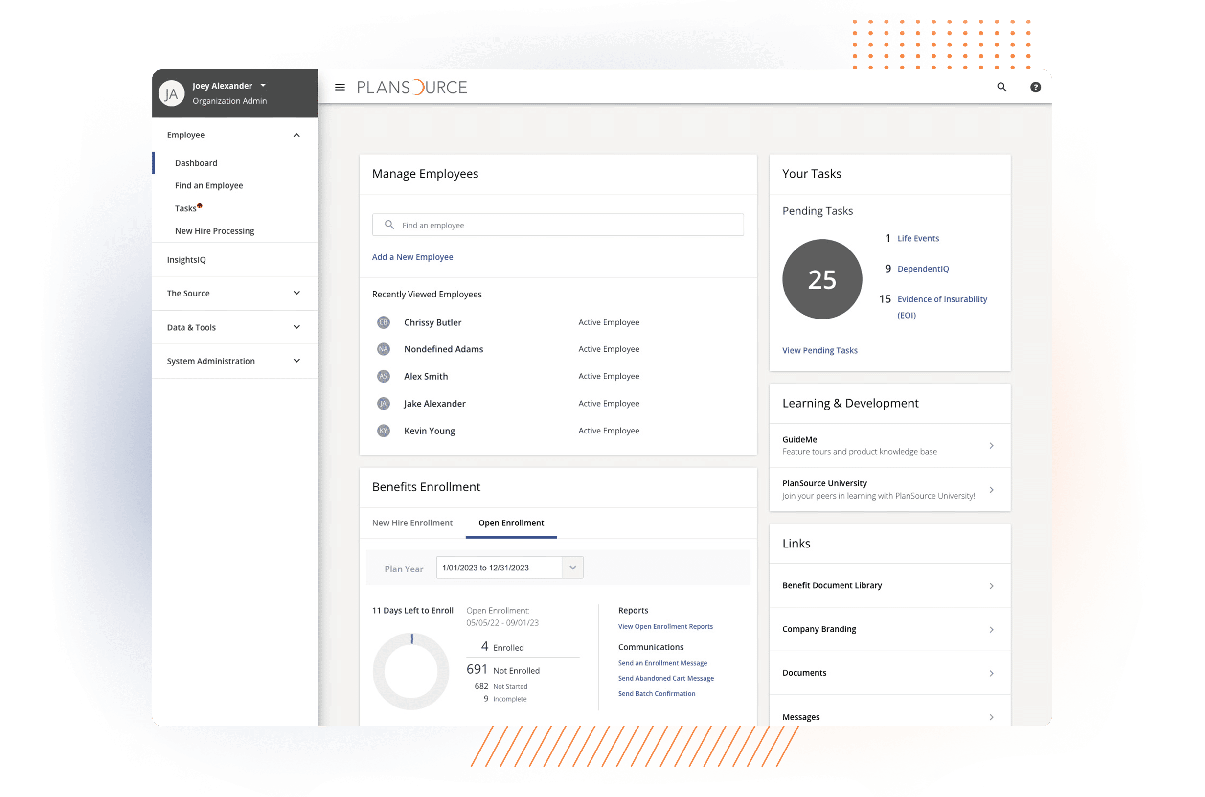Open Tasks in sidebar
1205x797 pixels.
[185, 208]
